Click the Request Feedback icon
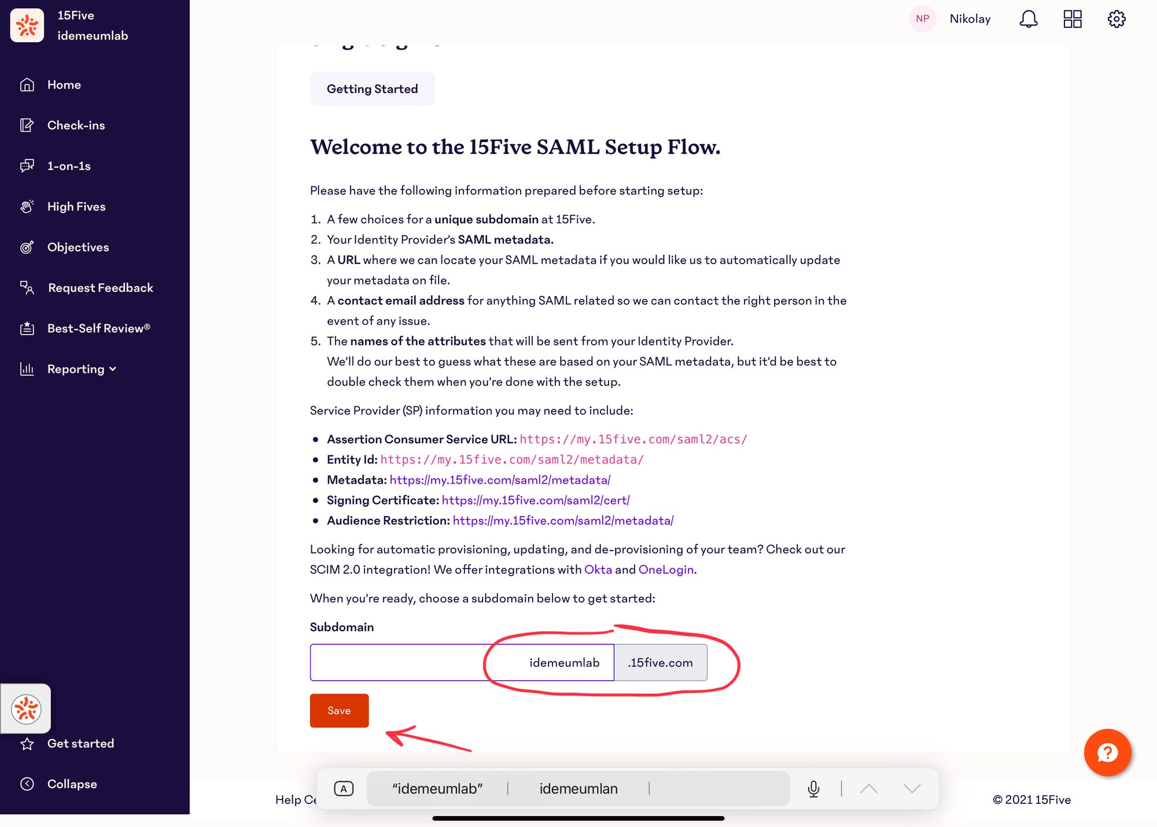The width and height of the screenshot is (1157, 827). pyautogui.click(x=27, y=288)
